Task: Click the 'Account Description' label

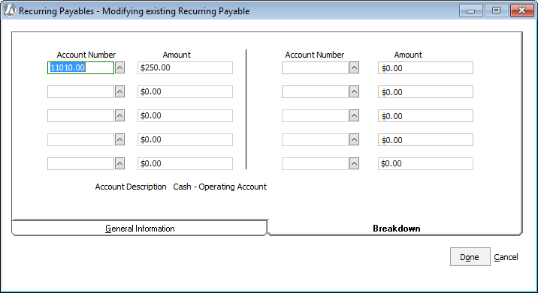Action: pos(131,187)
